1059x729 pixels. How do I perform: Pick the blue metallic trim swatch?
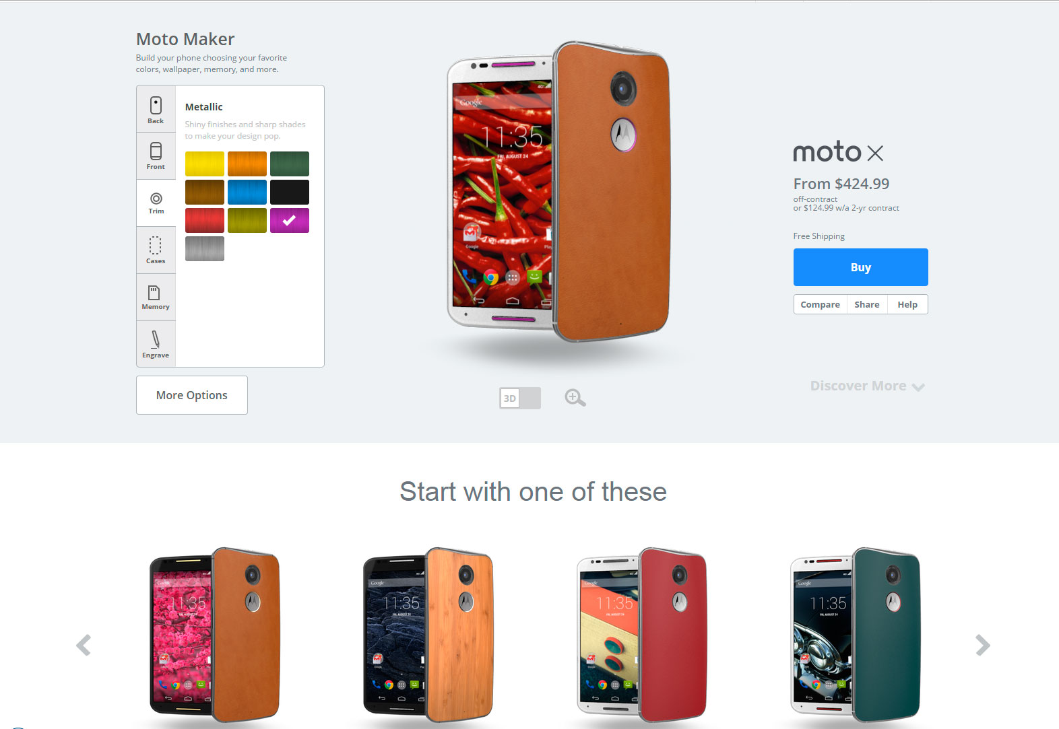point(247,192)
